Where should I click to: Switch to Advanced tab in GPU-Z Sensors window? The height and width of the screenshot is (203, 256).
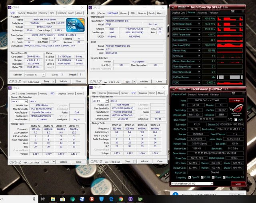coord(202,12)
